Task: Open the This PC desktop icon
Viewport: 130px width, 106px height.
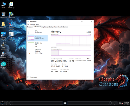Action: point(3,5)
